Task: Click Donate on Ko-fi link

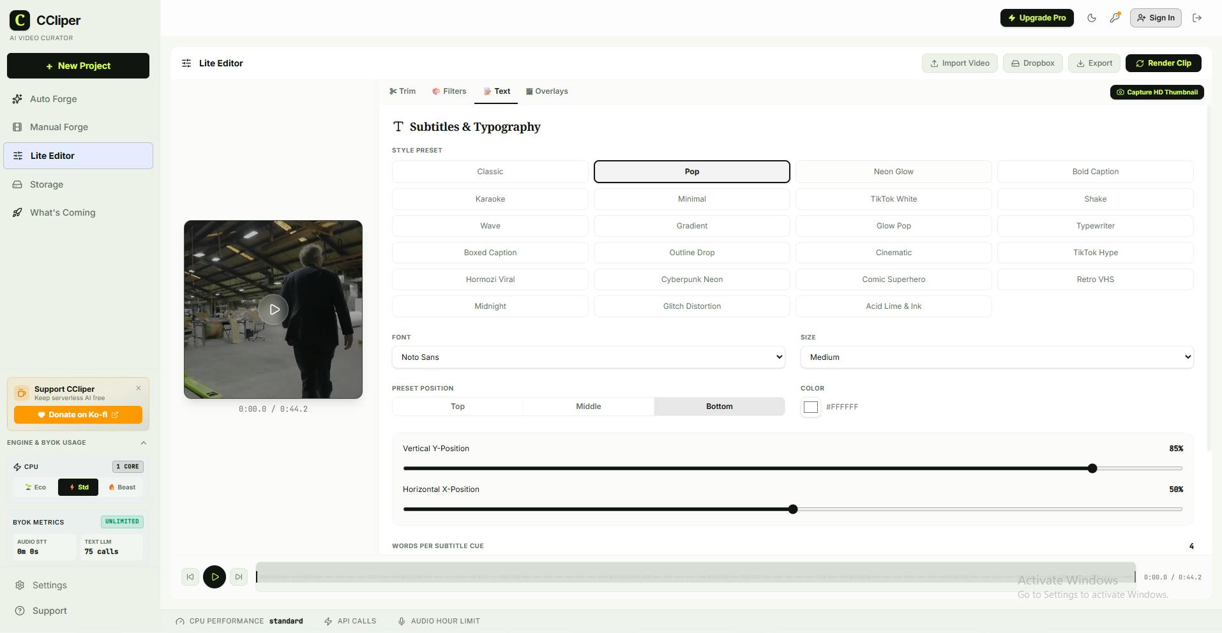Action: (78, 415)
